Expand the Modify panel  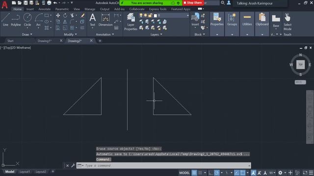(70, 34)
